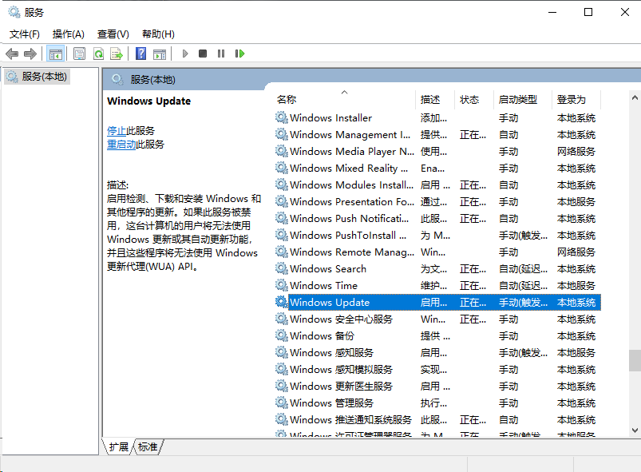Click the gear icon of Windows Search
The width and height of the screenshot is (641, 472).
(x=281, y=268)
